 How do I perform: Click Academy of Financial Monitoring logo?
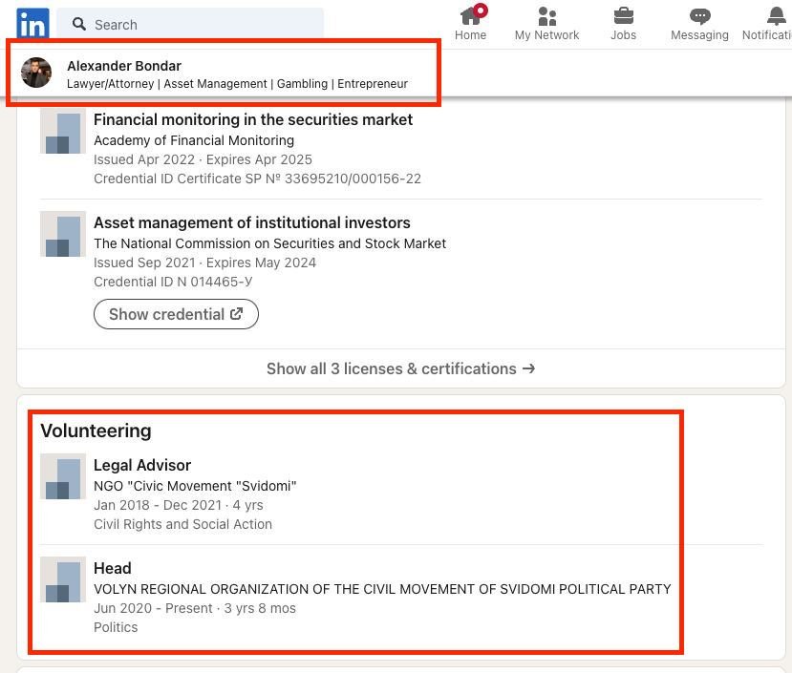[63, 131]
